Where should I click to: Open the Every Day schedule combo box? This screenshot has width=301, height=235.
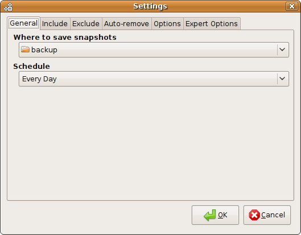[x=154, y=79]
